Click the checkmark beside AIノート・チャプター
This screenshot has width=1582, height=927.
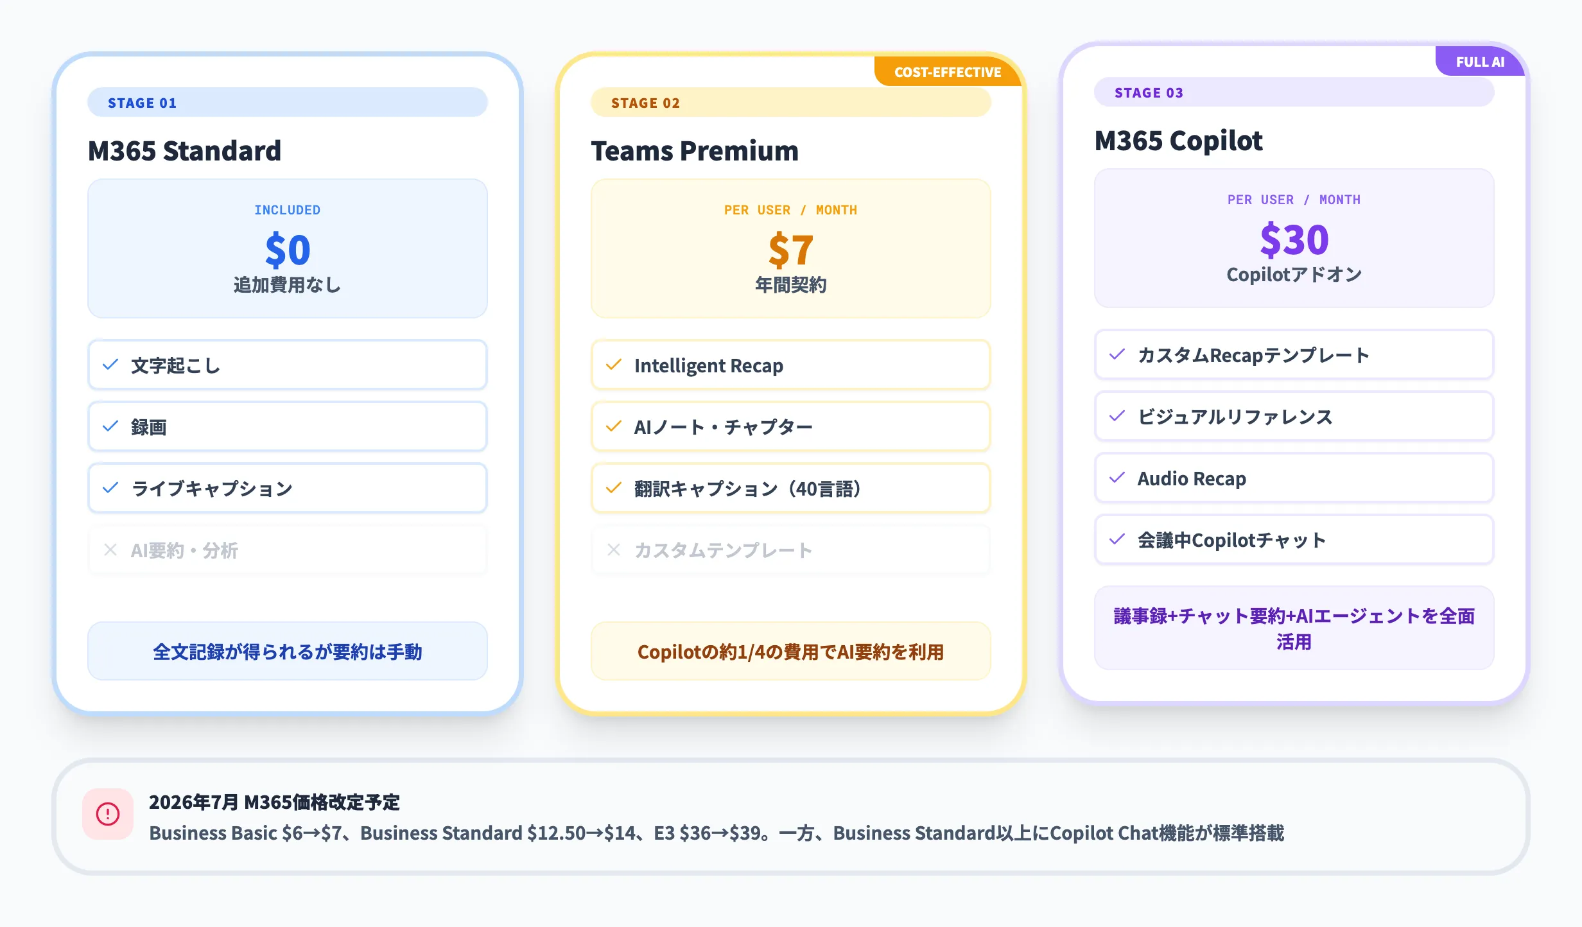(614, 426)
